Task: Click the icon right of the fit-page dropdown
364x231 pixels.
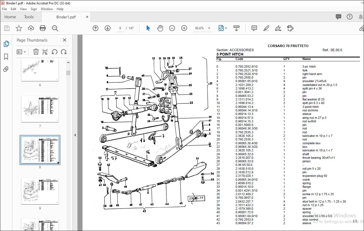Action: point(236,28)
